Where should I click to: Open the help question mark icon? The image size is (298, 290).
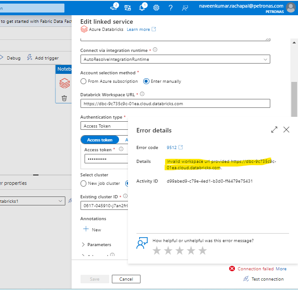point(170,8)
